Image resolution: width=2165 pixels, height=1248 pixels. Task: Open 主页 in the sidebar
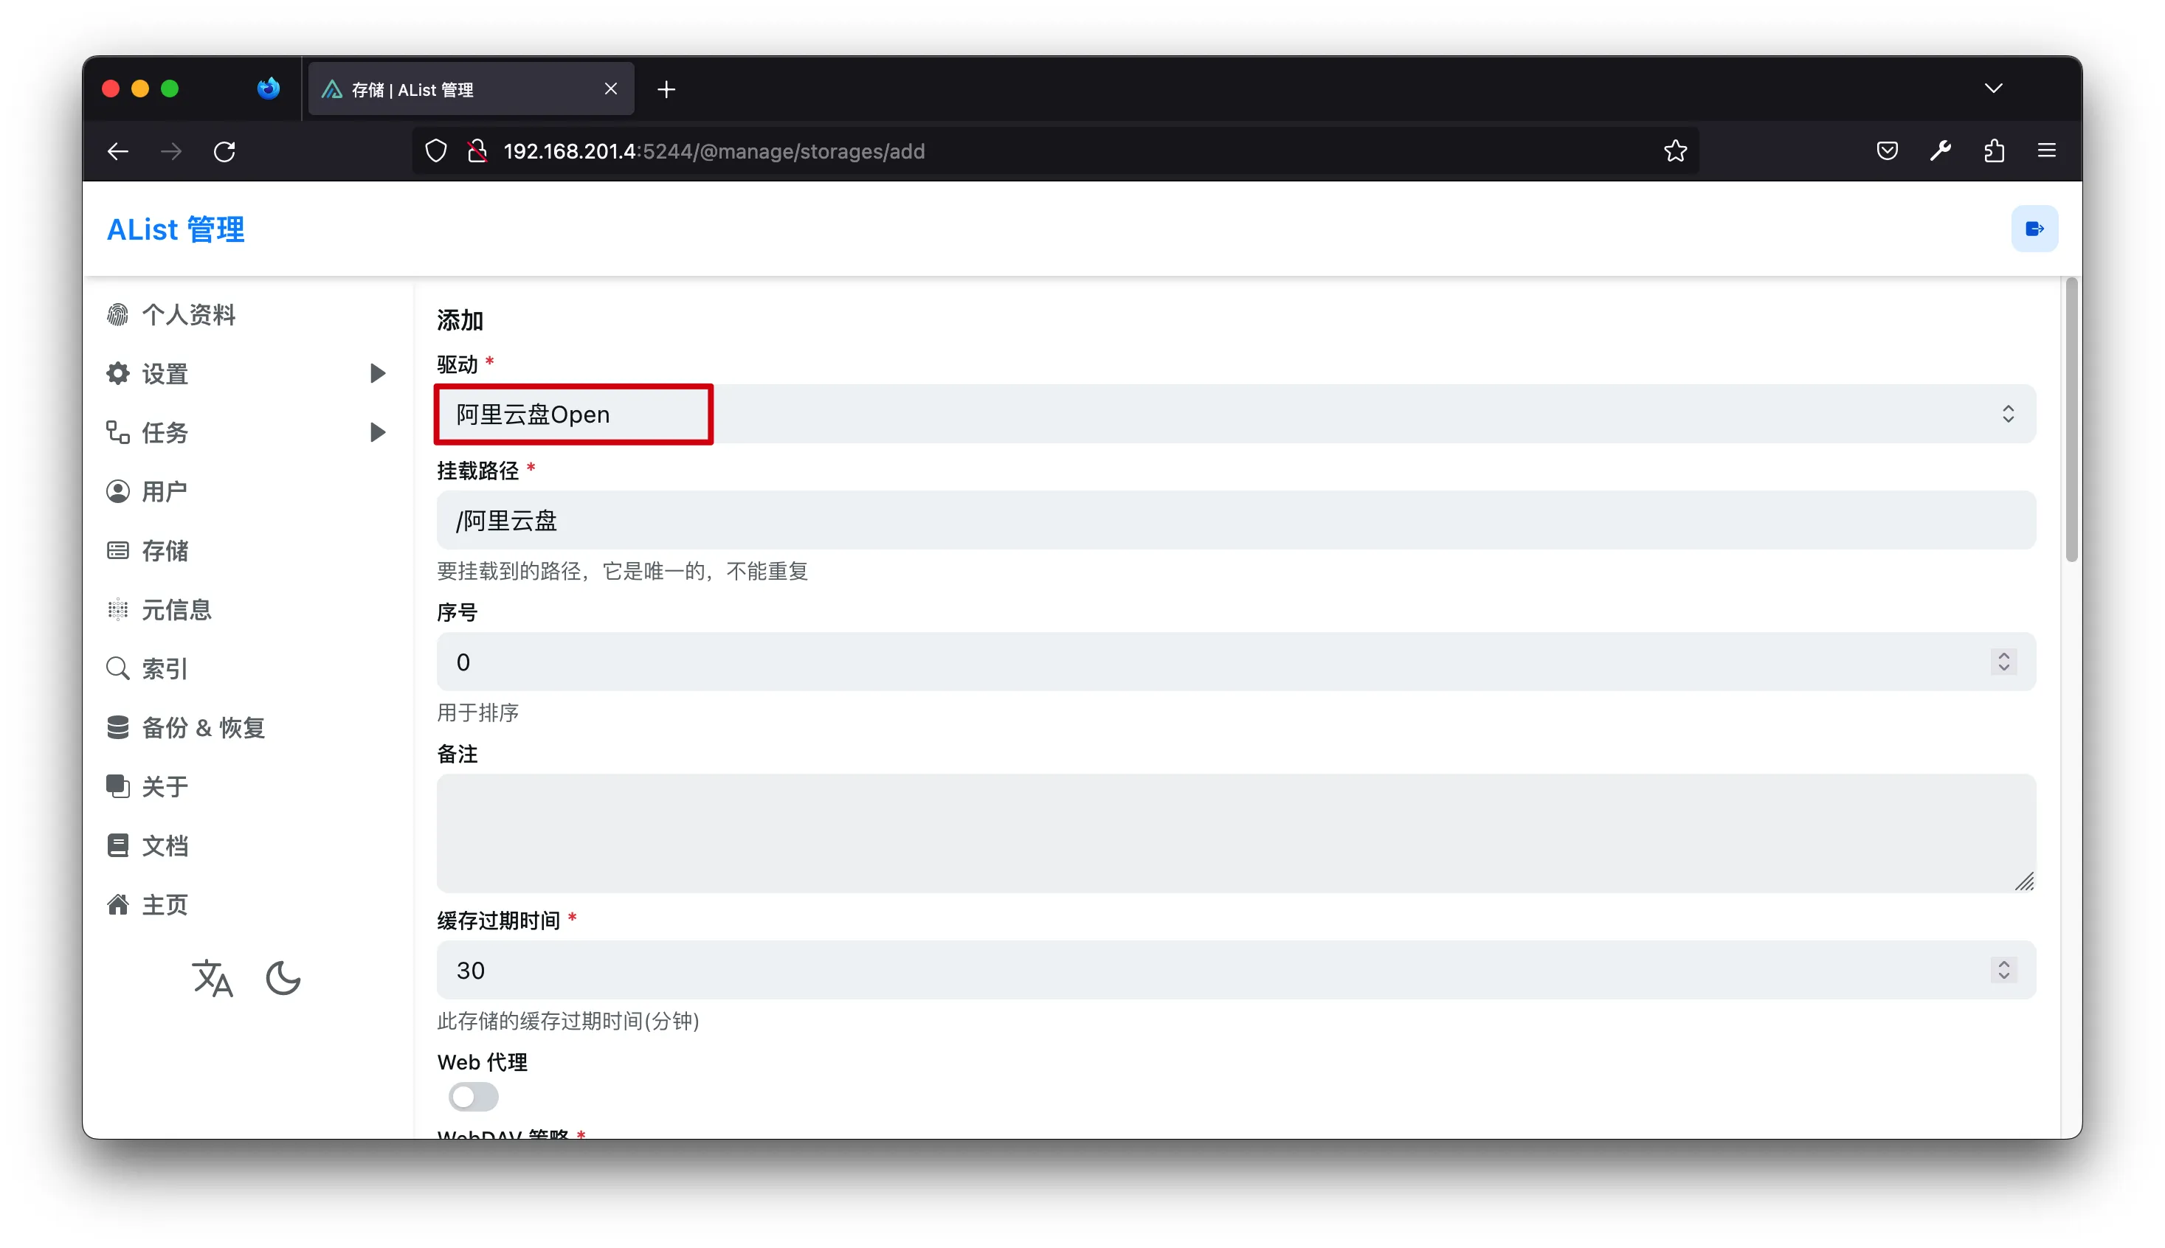point(165,904)
